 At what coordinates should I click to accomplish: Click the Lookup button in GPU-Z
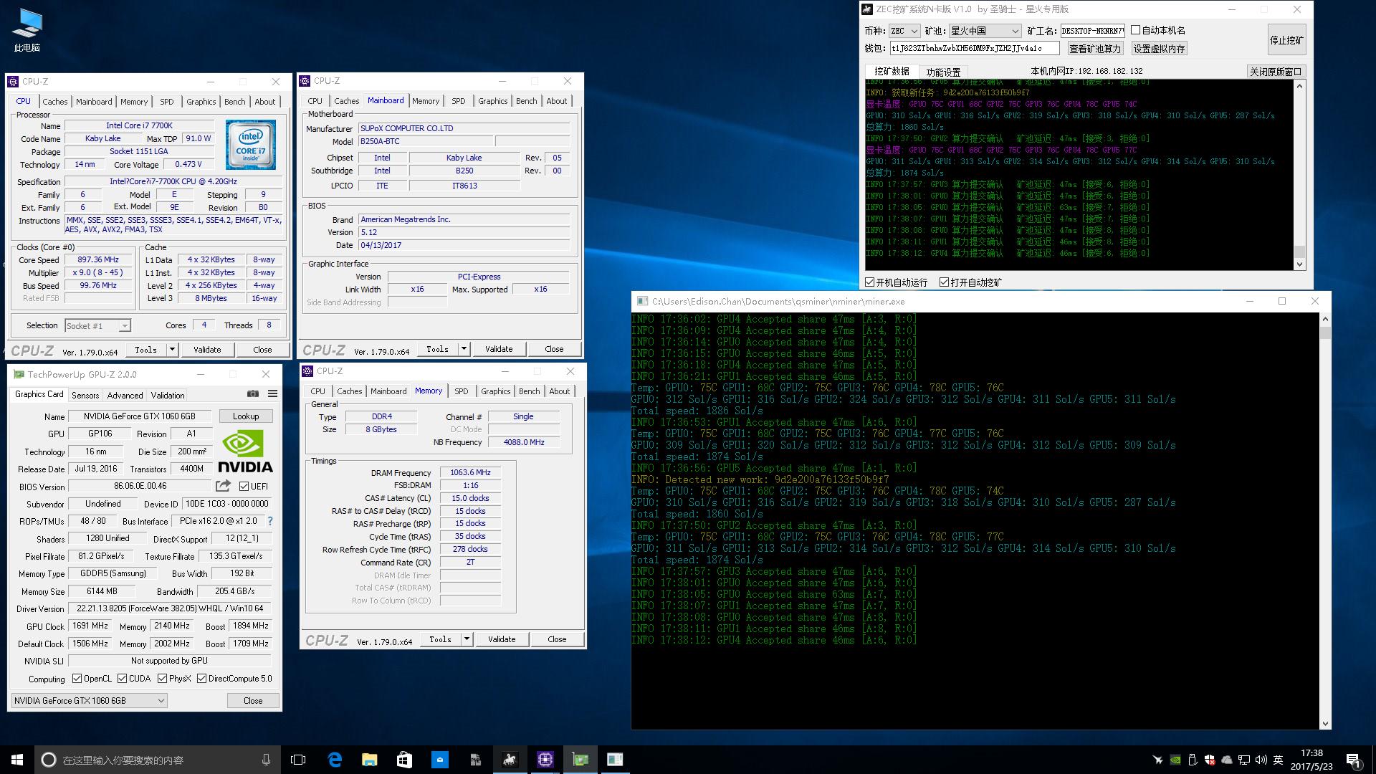246,416
